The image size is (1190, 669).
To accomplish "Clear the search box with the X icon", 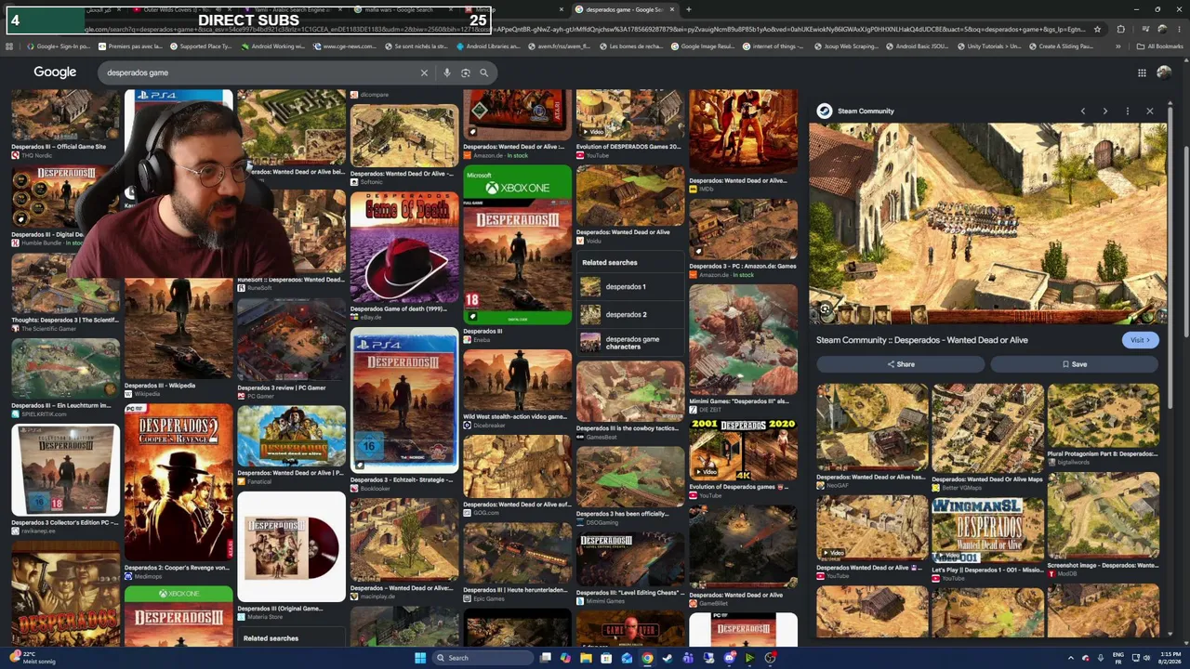I will point(424,72).
